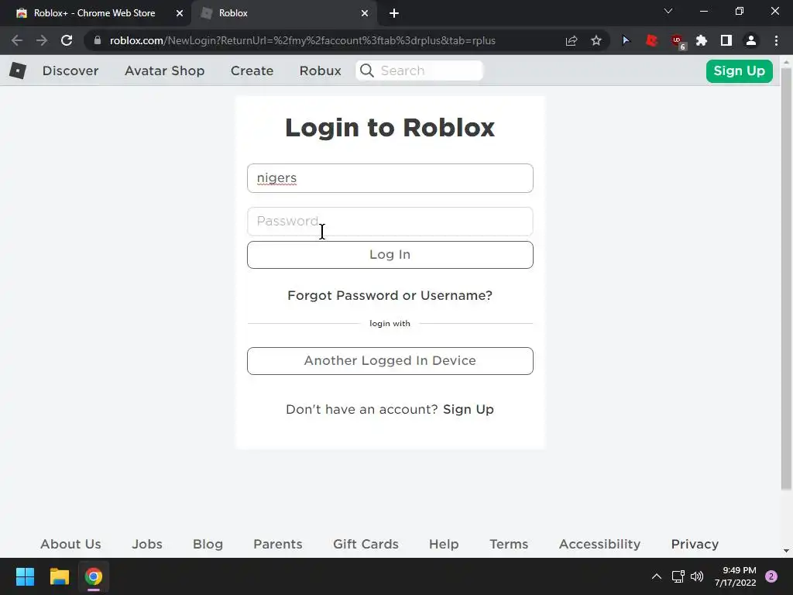Screen dimensions: 793x595
Task: Open the Robux menu item
Action: [320, 71]
